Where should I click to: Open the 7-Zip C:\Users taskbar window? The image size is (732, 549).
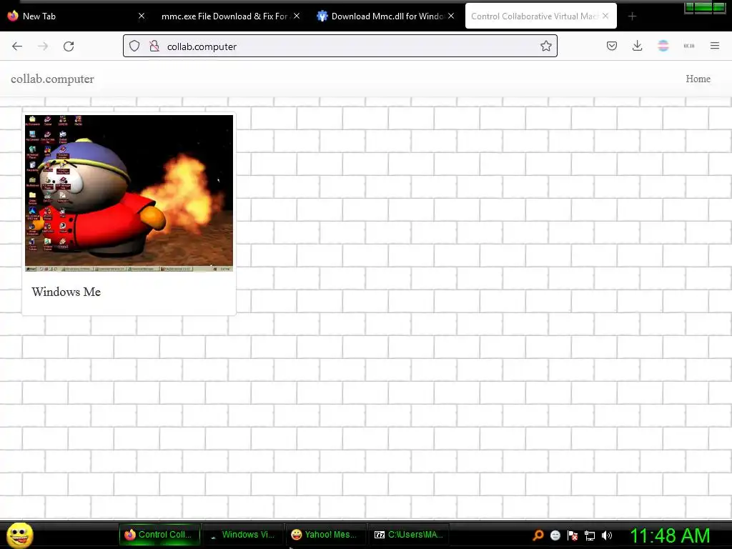[x=409, y=535]
